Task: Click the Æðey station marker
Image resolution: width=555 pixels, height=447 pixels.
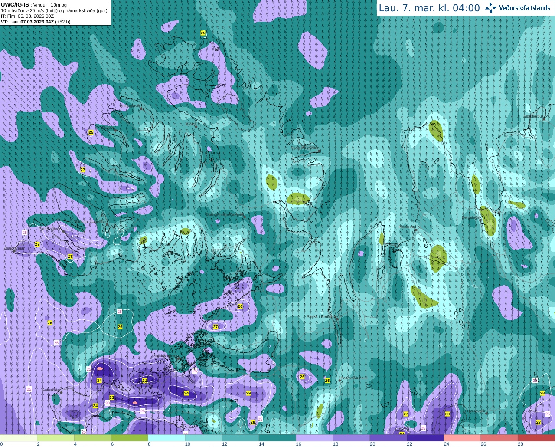Action: (x=196, y=126)
